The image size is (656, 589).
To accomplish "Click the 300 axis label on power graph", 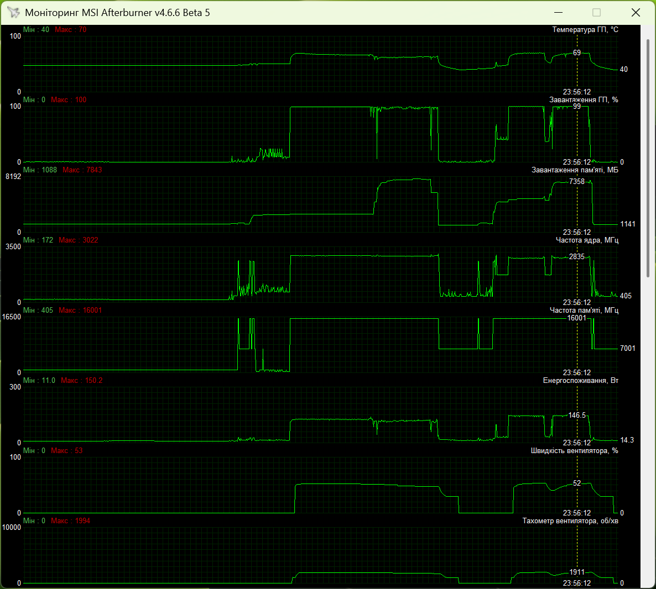I will (15, 387).
